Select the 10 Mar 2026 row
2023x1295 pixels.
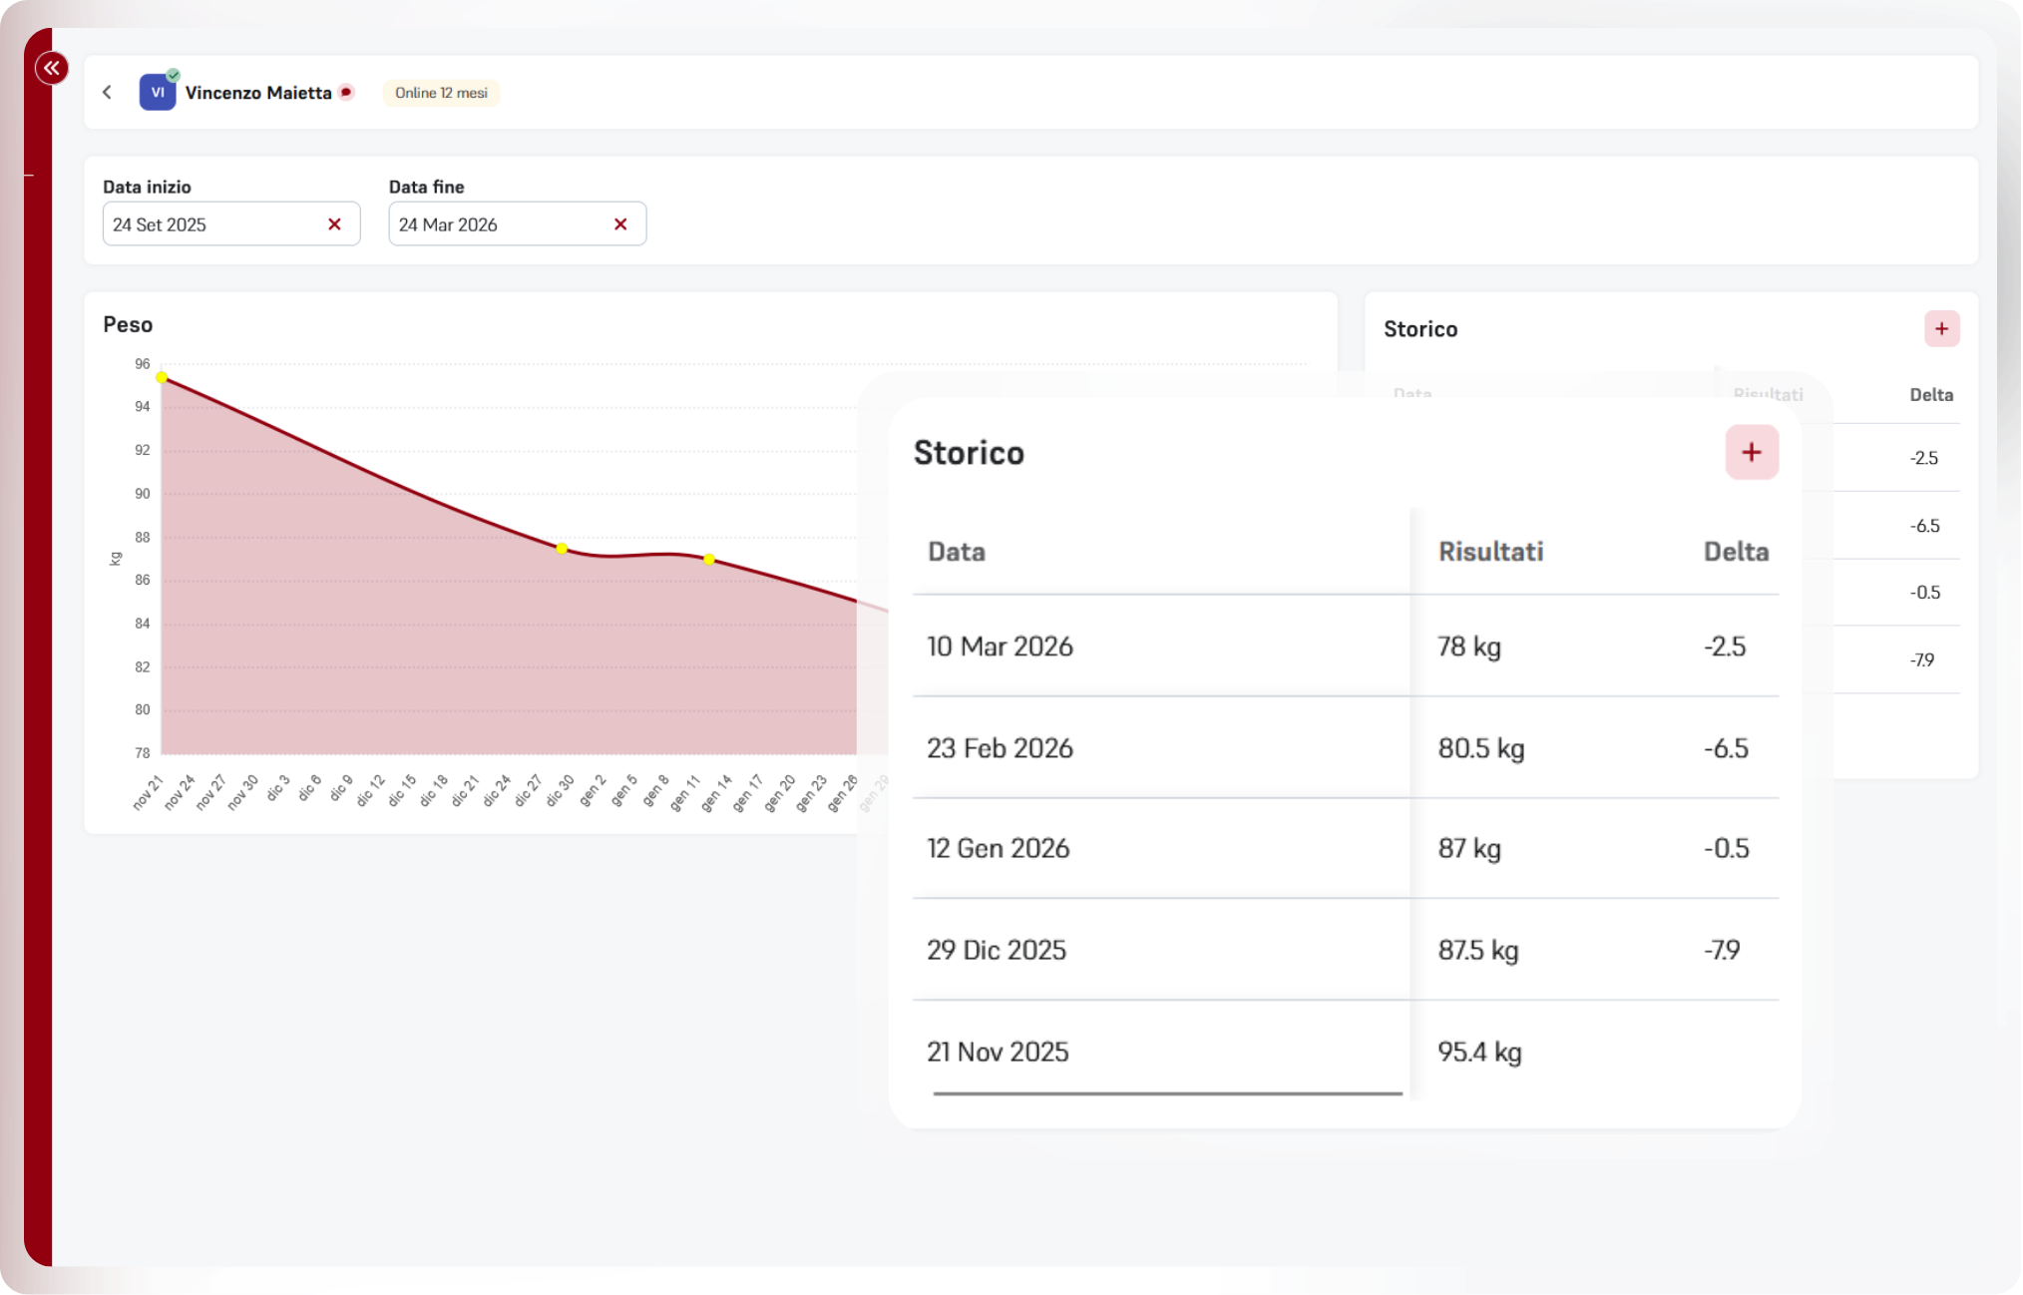pos(1001,647)
